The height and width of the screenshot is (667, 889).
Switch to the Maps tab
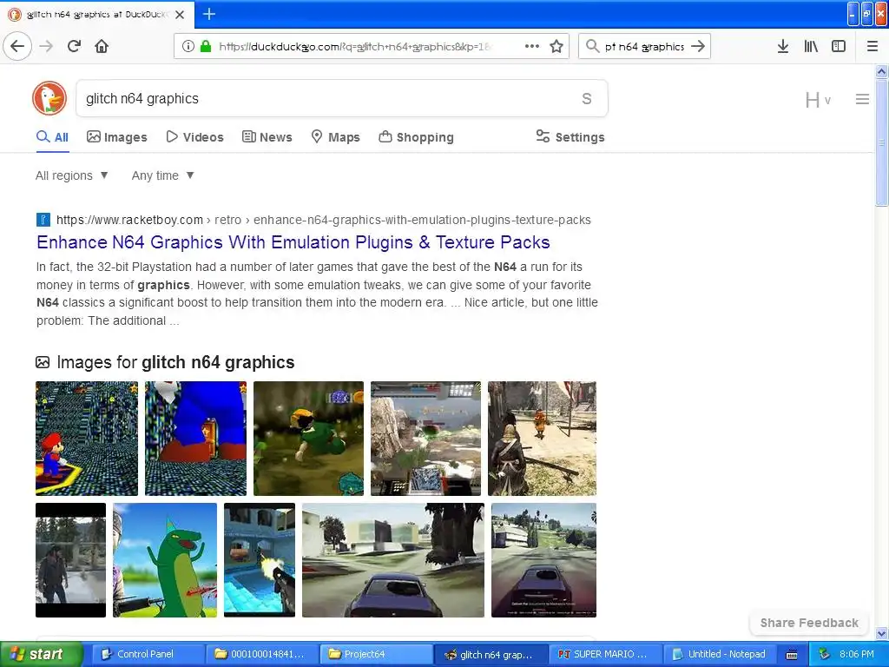pos(336,137)
